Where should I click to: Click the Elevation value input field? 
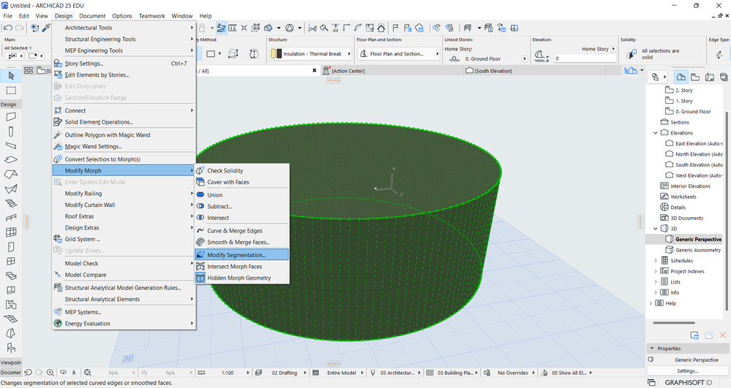click(x=585, y=58)
